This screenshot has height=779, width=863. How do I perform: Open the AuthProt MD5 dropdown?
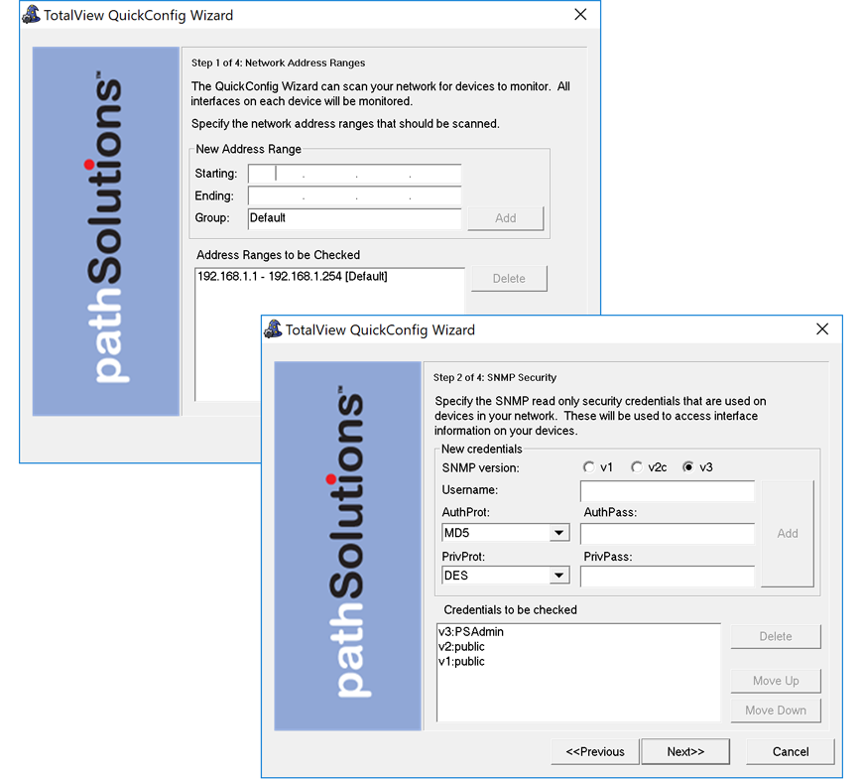(x=559, y=534)
